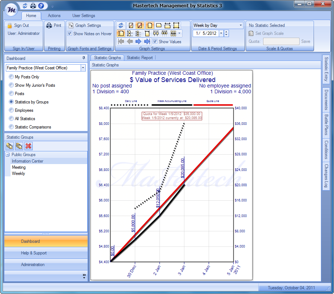Click the Administration navigation button
This screenshot has width=334, height=294.
[46, 265]
